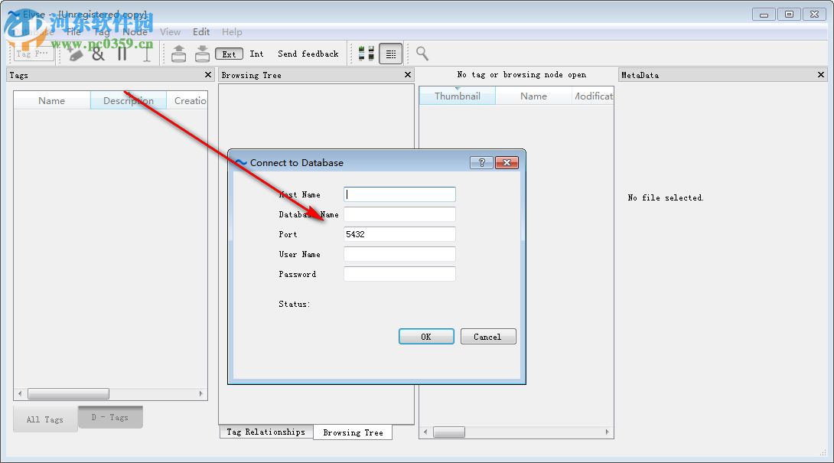Open the Node menu
The image size is (834, 463).
click(x=135, y=32)
